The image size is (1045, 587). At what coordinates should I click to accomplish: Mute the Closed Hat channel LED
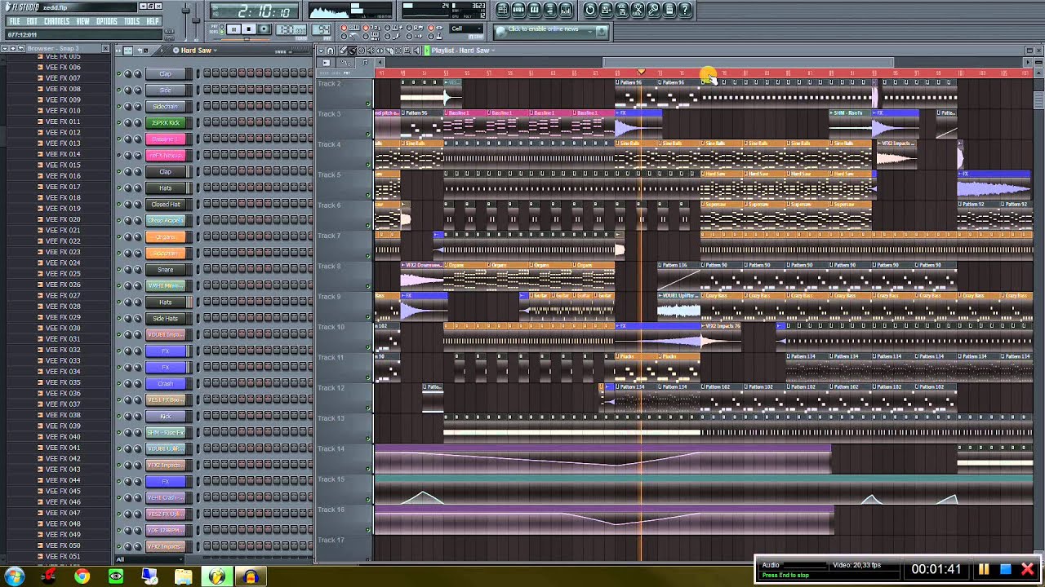tap(118, 205)
